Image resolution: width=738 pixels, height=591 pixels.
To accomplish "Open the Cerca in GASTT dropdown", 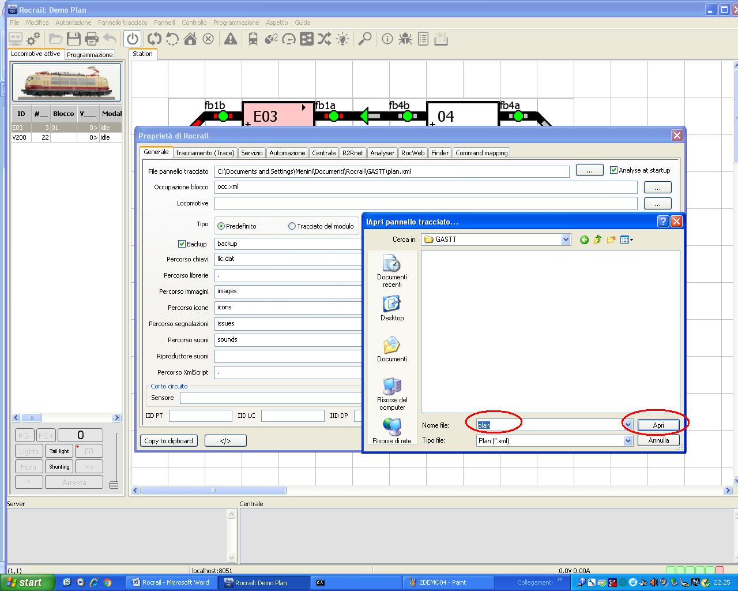I will pos(566,240).
